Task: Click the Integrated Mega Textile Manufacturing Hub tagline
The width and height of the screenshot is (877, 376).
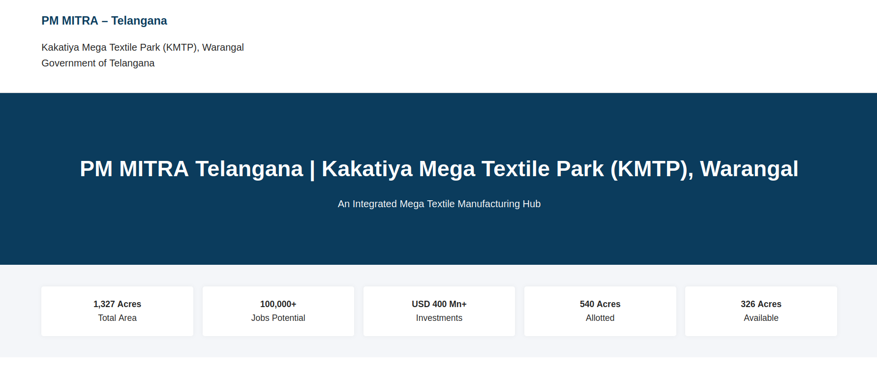Action: point(439,204)
